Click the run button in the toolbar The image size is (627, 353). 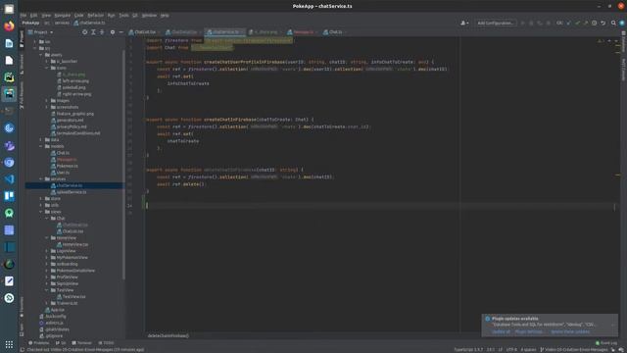coord(522,24)
